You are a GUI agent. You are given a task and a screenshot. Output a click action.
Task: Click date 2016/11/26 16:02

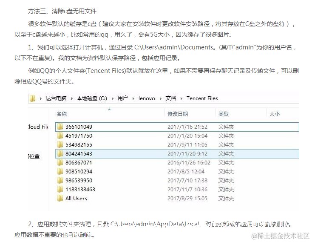[189, 163]
